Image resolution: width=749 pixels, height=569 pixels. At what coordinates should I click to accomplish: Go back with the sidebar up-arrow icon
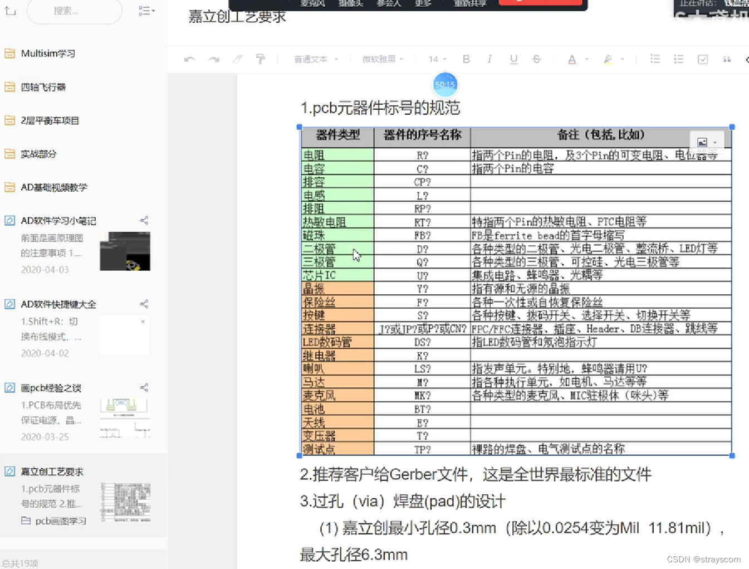pos(10,11)
